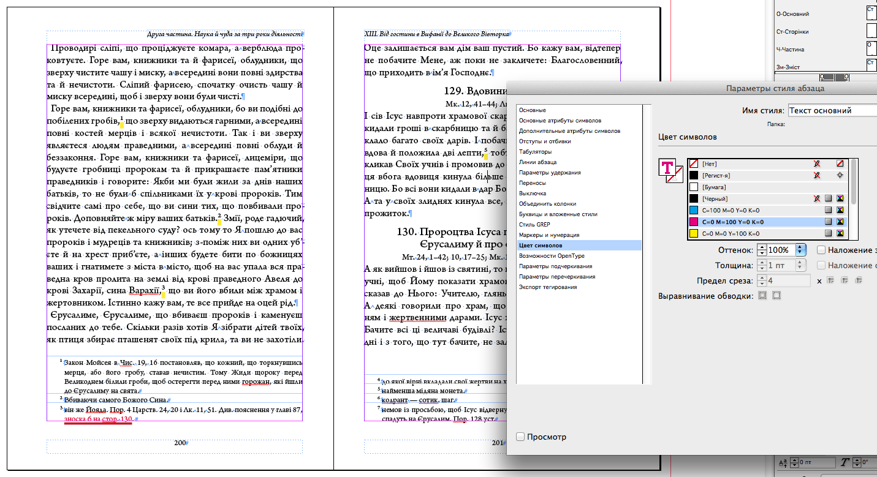Screen dimensions: 877x477
Task: Open the Маркеры и нумерация category
Action: tap(579, 235)
